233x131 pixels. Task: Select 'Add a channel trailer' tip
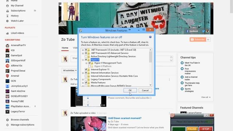pyautogui.click(x=191, y=78)
